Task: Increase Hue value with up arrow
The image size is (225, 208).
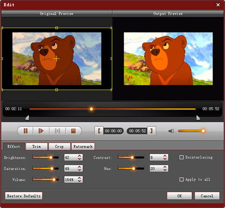Action: pos(165,167)
